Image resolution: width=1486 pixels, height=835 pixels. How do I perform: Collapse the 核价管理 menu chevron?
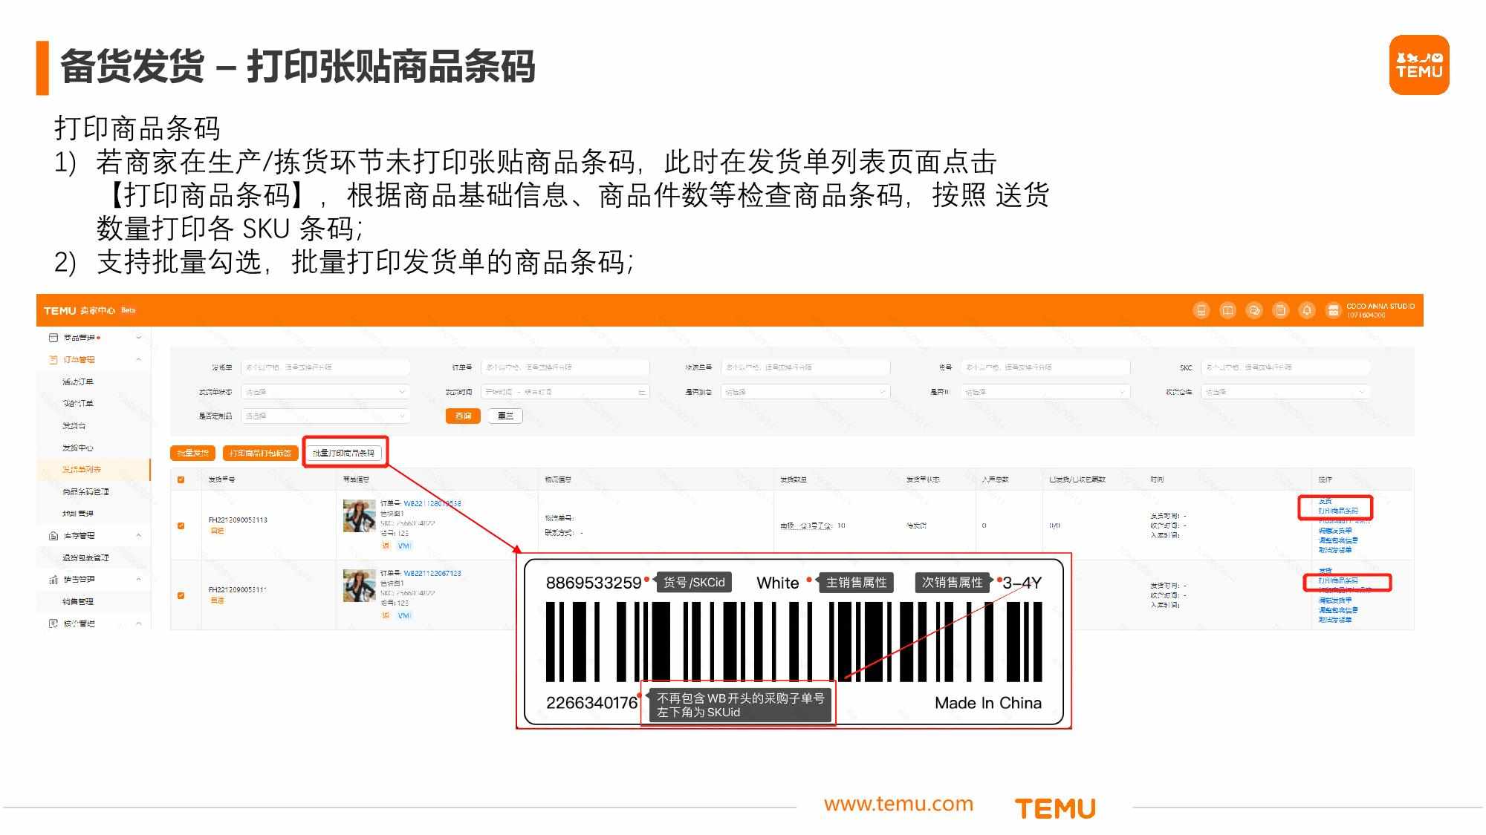pyautogui.click(x=138, y=623)
